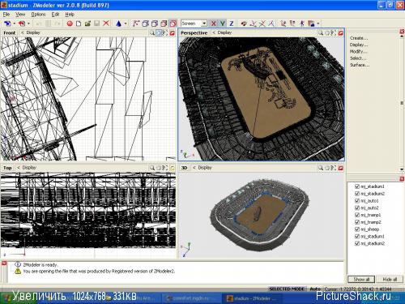The image size is (405, 304).
Task: Toggle the Y axis constraint
Action: (x=223, y=24)
